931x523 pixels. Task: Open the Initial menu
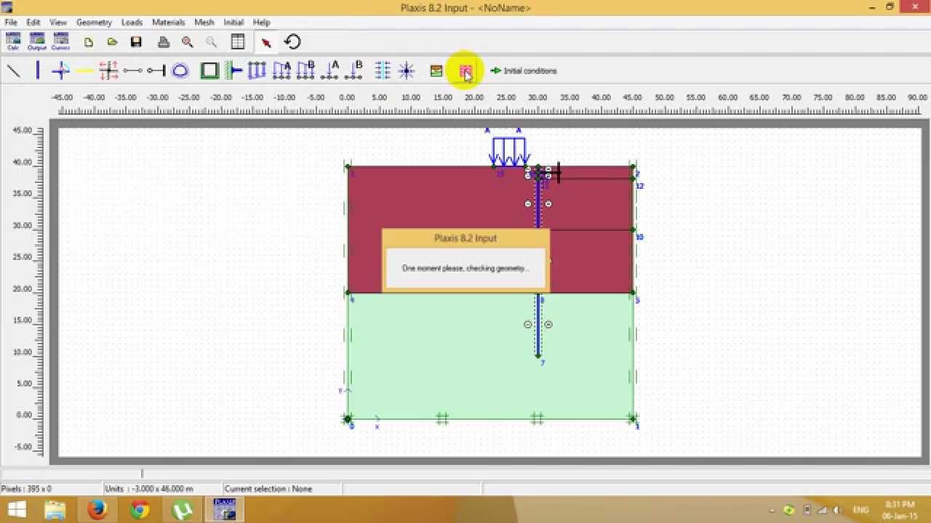click(x=233, y=23)
